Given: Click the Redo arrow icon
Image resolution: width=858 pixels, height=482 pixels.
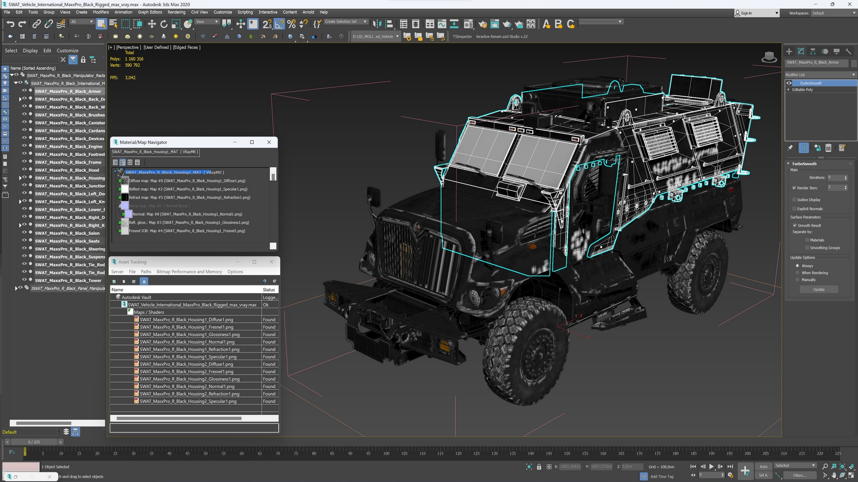Looking at the screenshot, I should 22,24.
